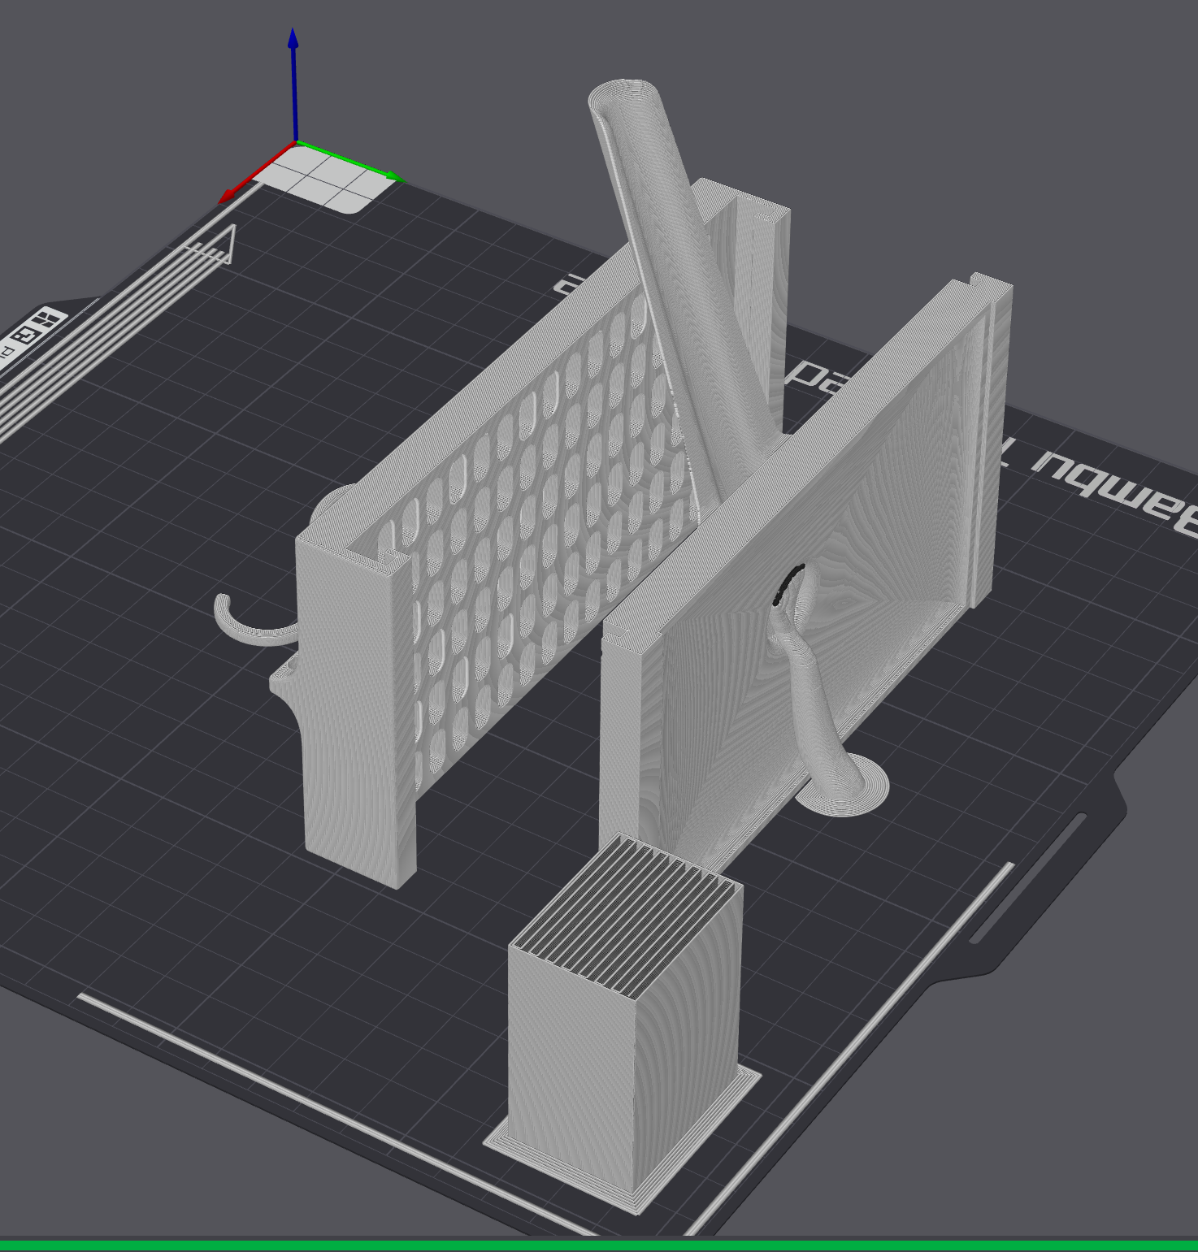This screenshot has height=1252, width=1198.
Task: Click the open top of slanted tube
Action: (x=623, y=97)
